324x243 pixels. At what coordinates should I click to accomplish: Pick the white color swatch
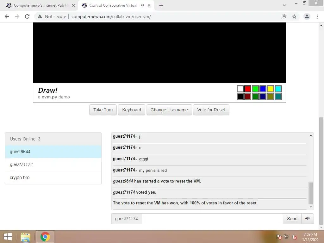[240, 89]
